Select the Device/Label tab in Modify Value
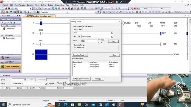The width and height of the screenshot is (191, 107). (x=77, y=26)
